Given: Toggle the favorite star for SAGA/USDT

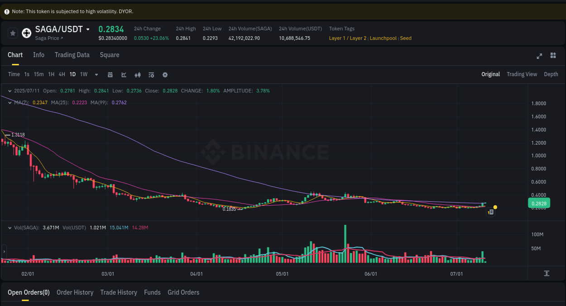Looking at the screenshot, I should point(13,33).
